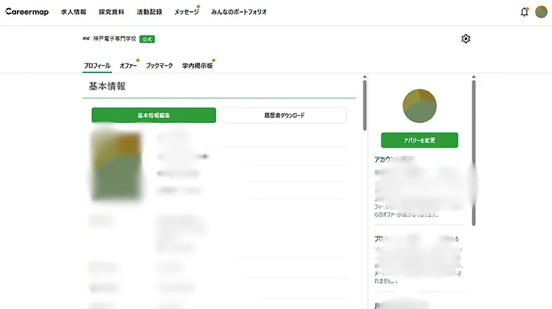Click the large avatar in the side panel
The image size is (552, 309).
(x=420, y=105)
